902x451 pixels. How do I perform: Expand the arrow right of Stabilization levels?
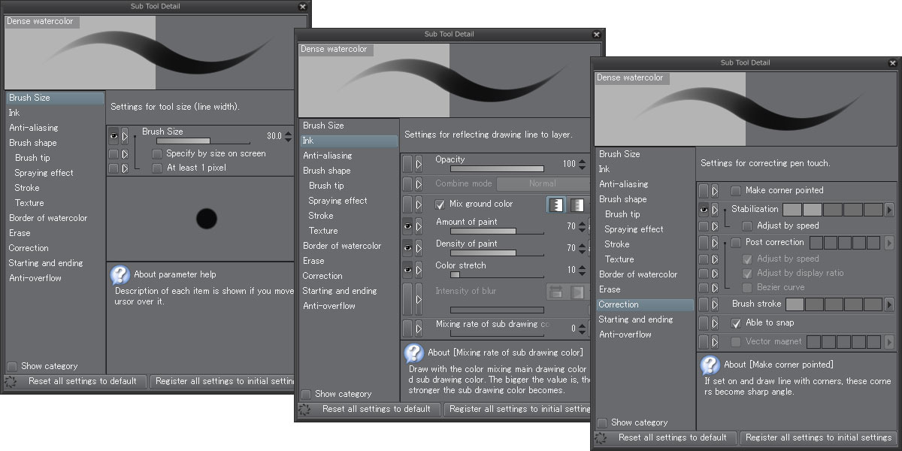pyautogui.click(x=889, y=210)
